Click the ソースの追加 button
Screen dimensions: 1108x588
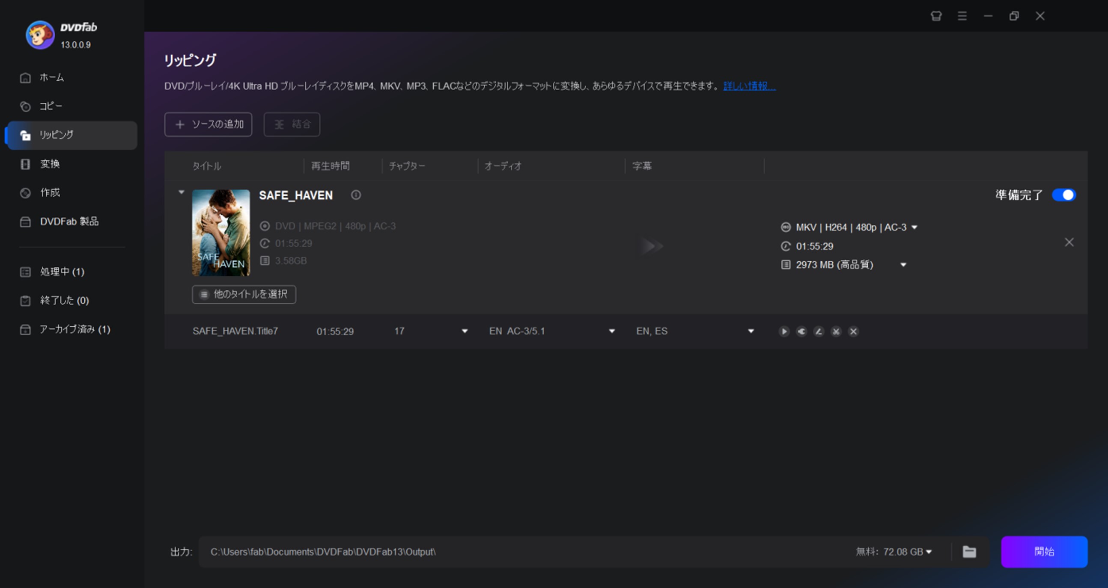pyautogui.click(x=208, y=124)
